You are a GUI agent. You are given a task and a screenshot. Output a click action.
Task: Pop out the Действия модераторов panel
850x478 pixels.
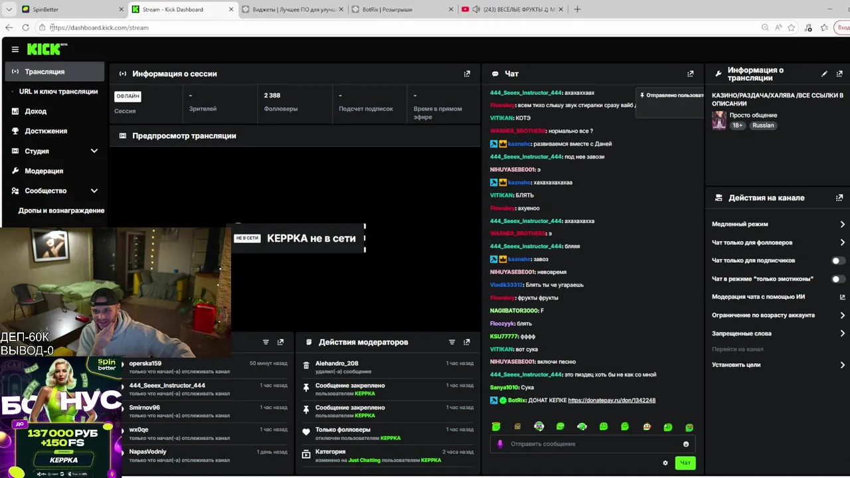[x=467, y=343]
